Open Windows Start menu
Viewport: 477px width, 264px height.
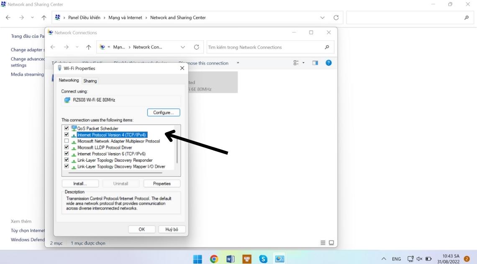click(x=197, y=259)
